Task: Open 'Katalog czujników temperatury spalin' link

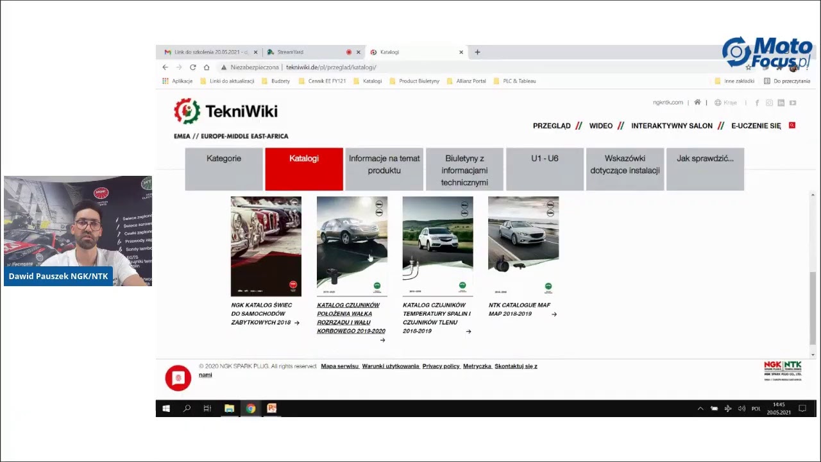Action: (x=437, y=318)
